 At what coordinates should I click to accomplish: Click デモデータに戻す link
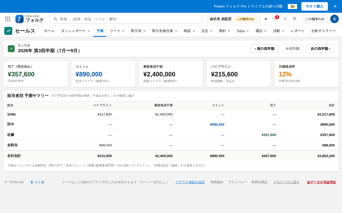286,182
